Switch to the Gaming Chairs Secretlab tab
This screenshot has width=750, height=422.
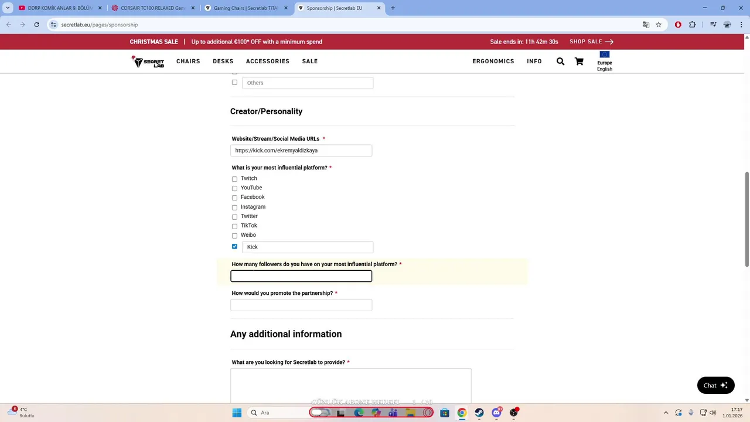(x=246, y=8)
